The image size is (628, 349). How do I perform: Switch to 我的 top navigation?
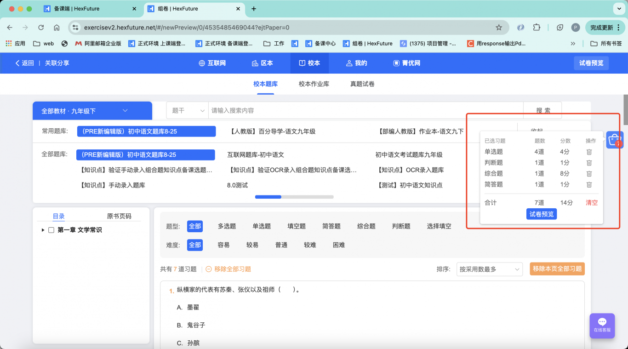click(x=356, y=63)
